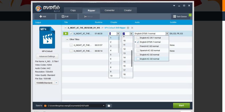The image size is (225, 112).
Task: Open the EN, ES, FR, ES subtitle selector
Action: click(x=176, y=34)
